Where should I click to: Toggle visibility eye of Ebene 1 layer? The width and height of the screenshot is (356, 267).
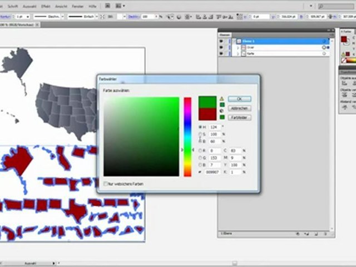(221, 41)
